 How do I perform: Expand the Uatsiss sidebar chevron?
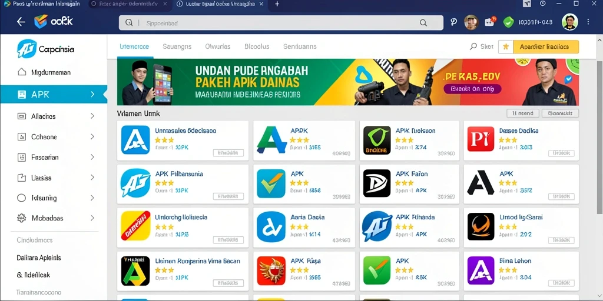point(92,178)
